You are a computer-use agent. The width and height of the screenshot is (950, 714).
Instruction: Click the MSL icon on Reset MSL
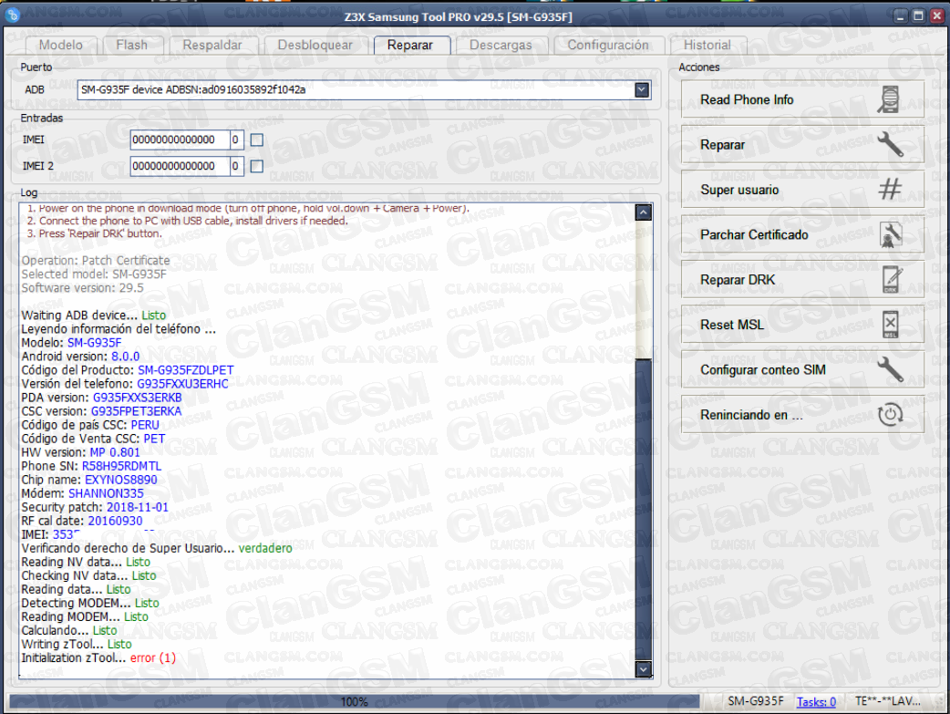(890, 325)
